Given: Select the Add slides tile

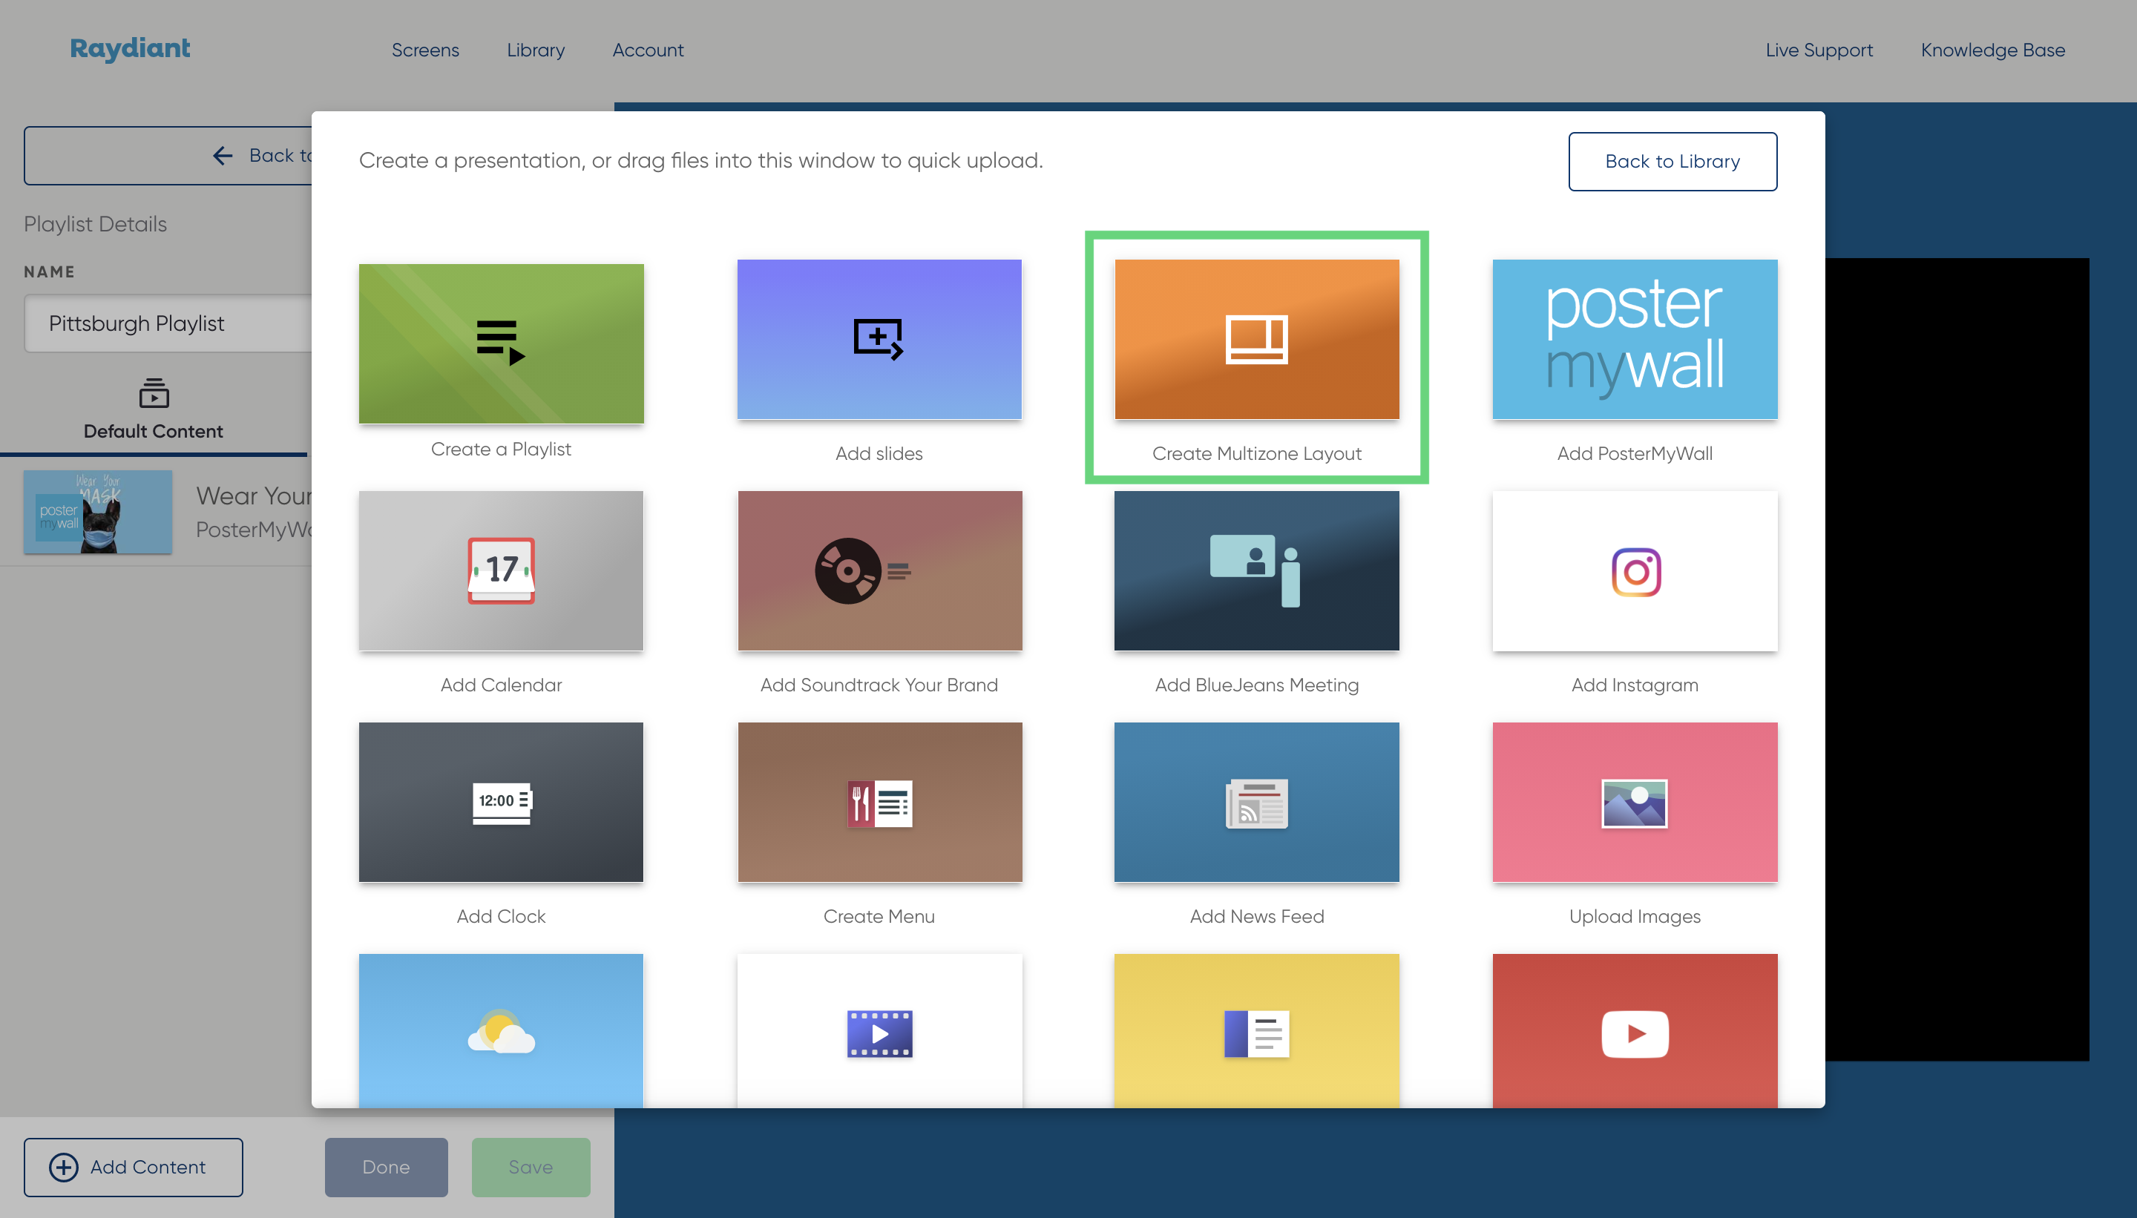Looking at the screenshot, I should coord(879,340).
